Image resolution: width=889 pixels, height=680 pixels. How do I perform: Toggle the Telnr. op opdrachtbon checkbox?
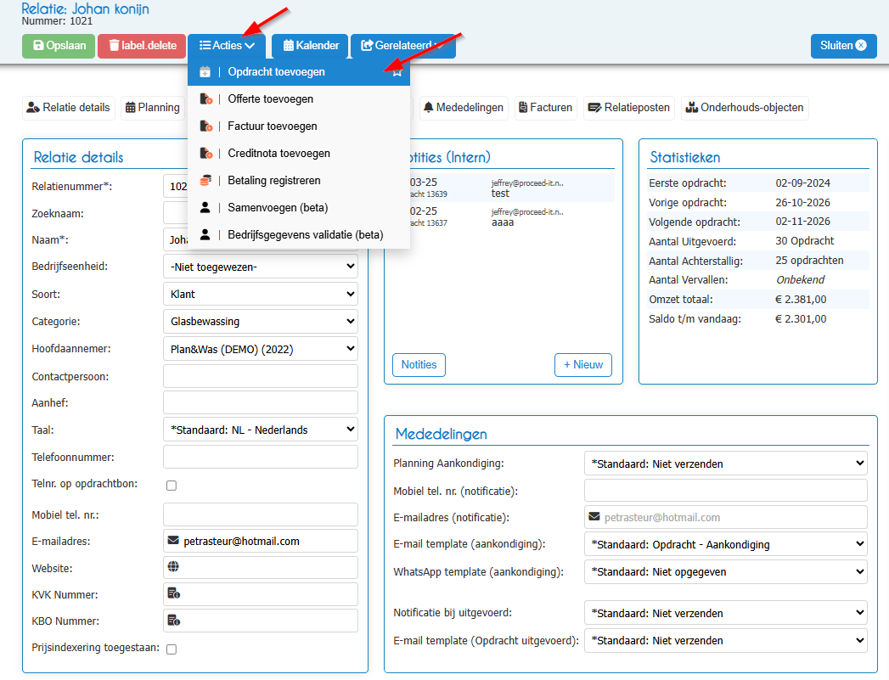tap(172, 486)
